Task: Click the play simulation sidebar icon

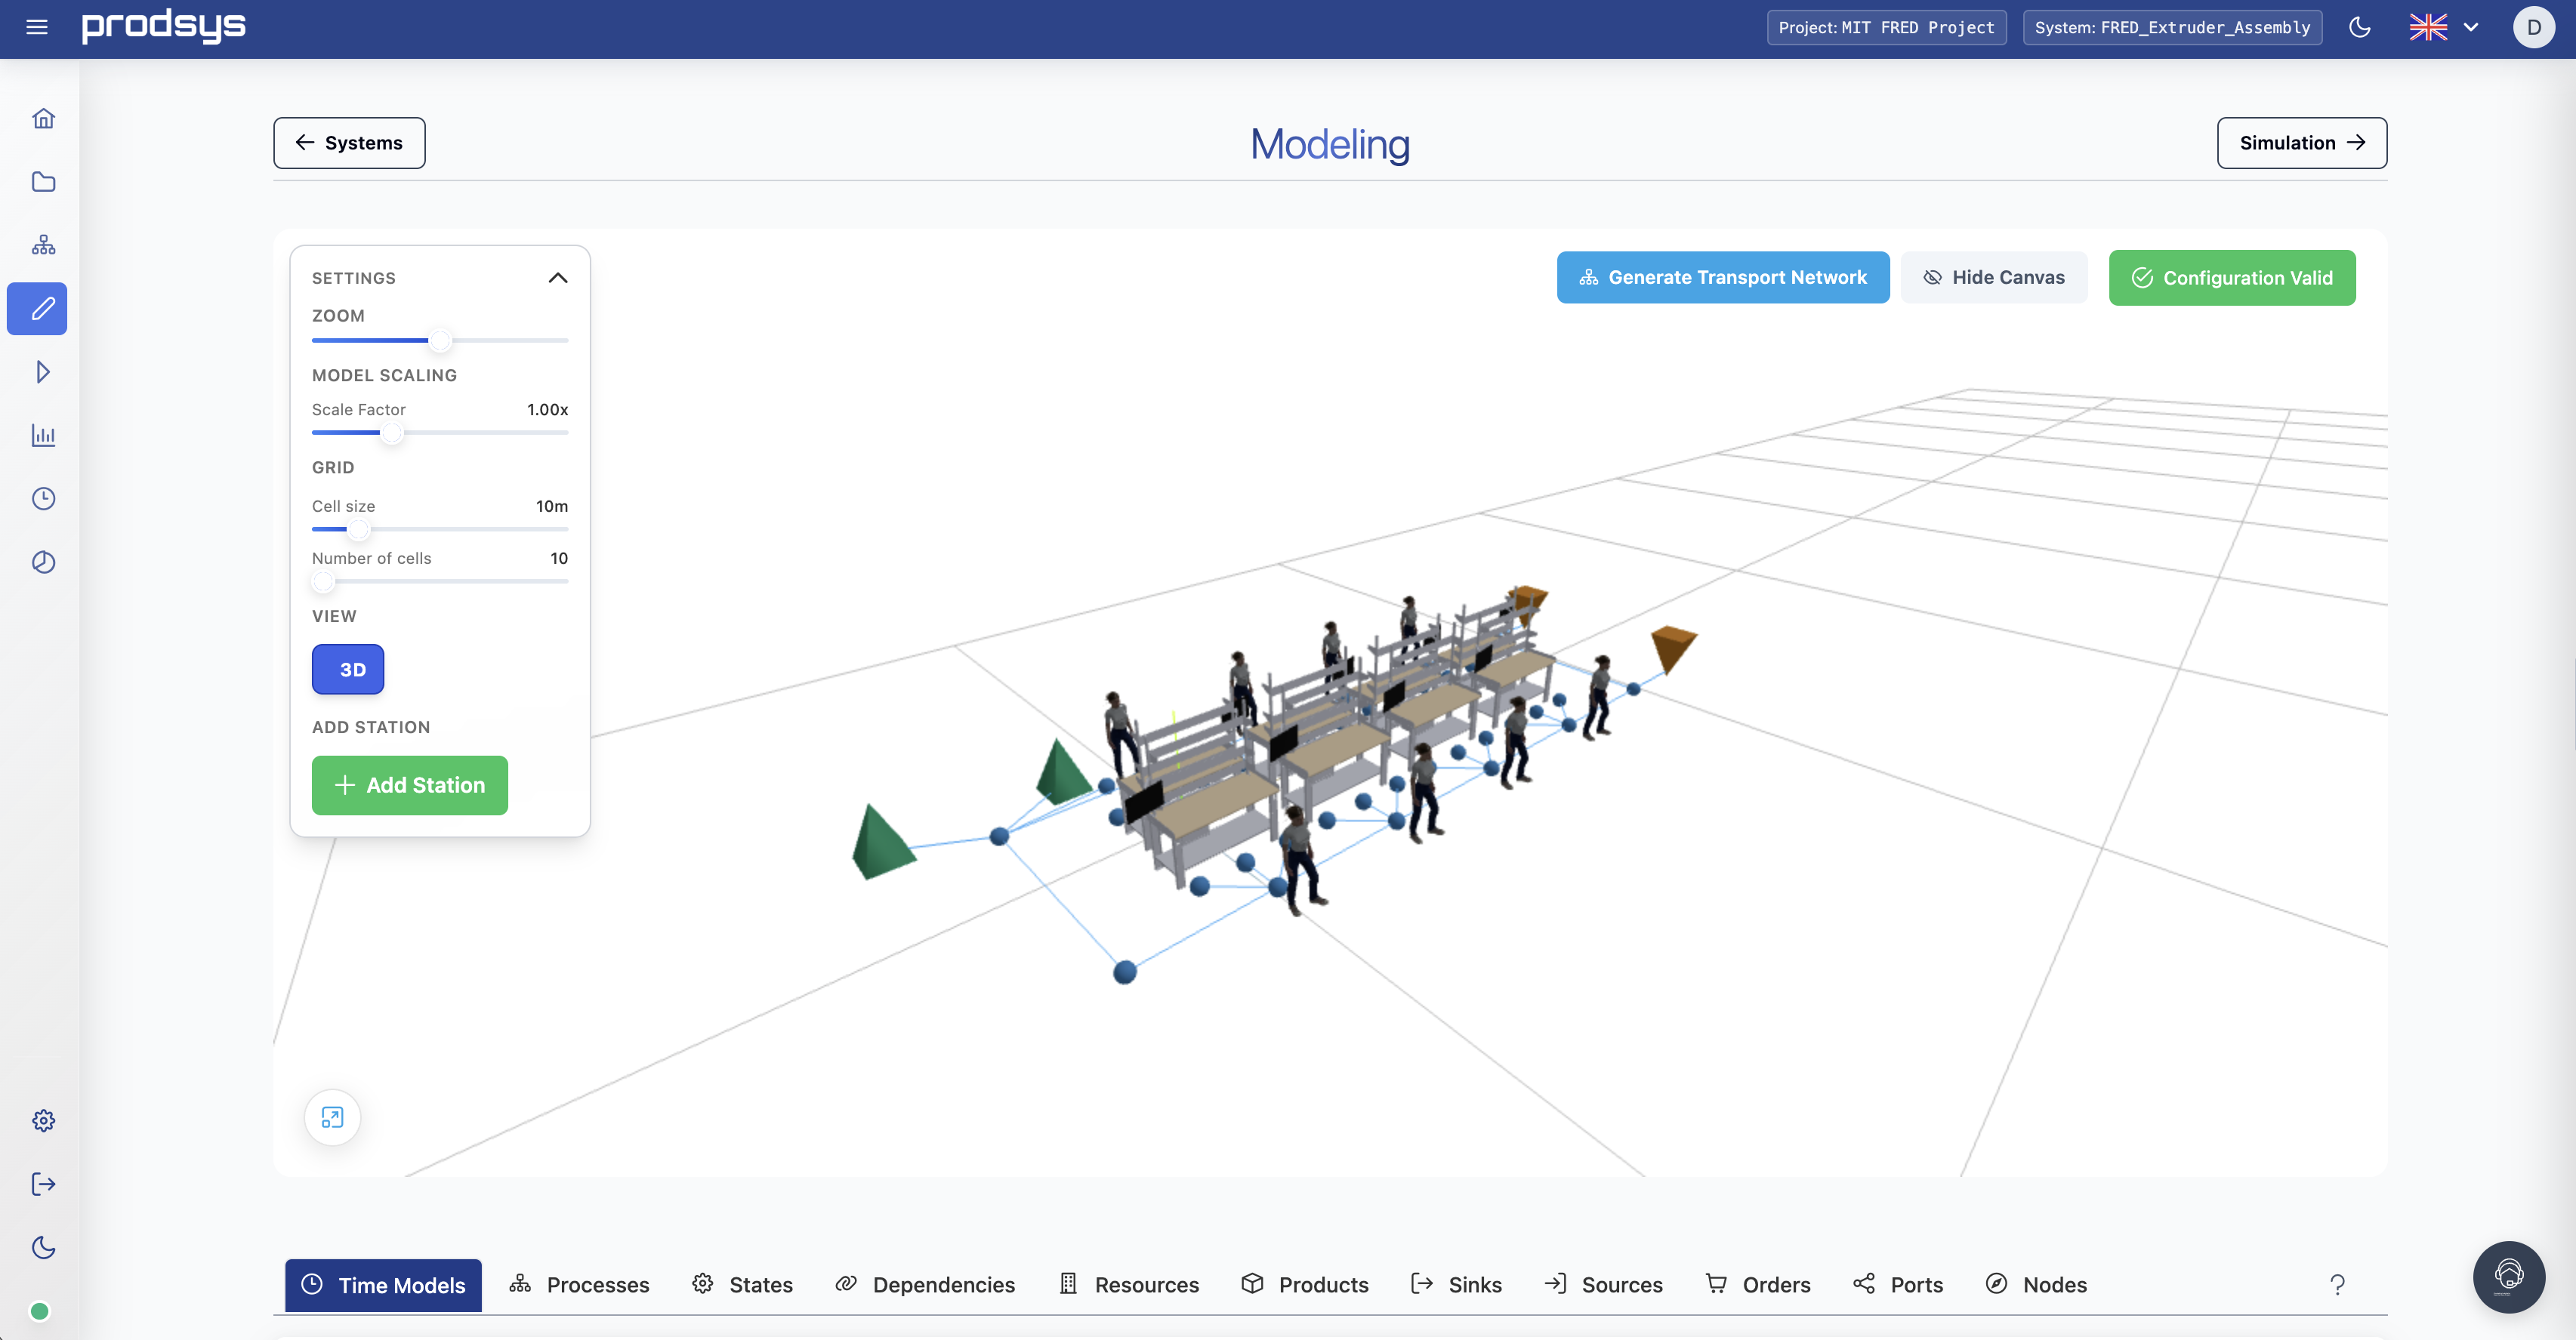Action: (43, 372)
